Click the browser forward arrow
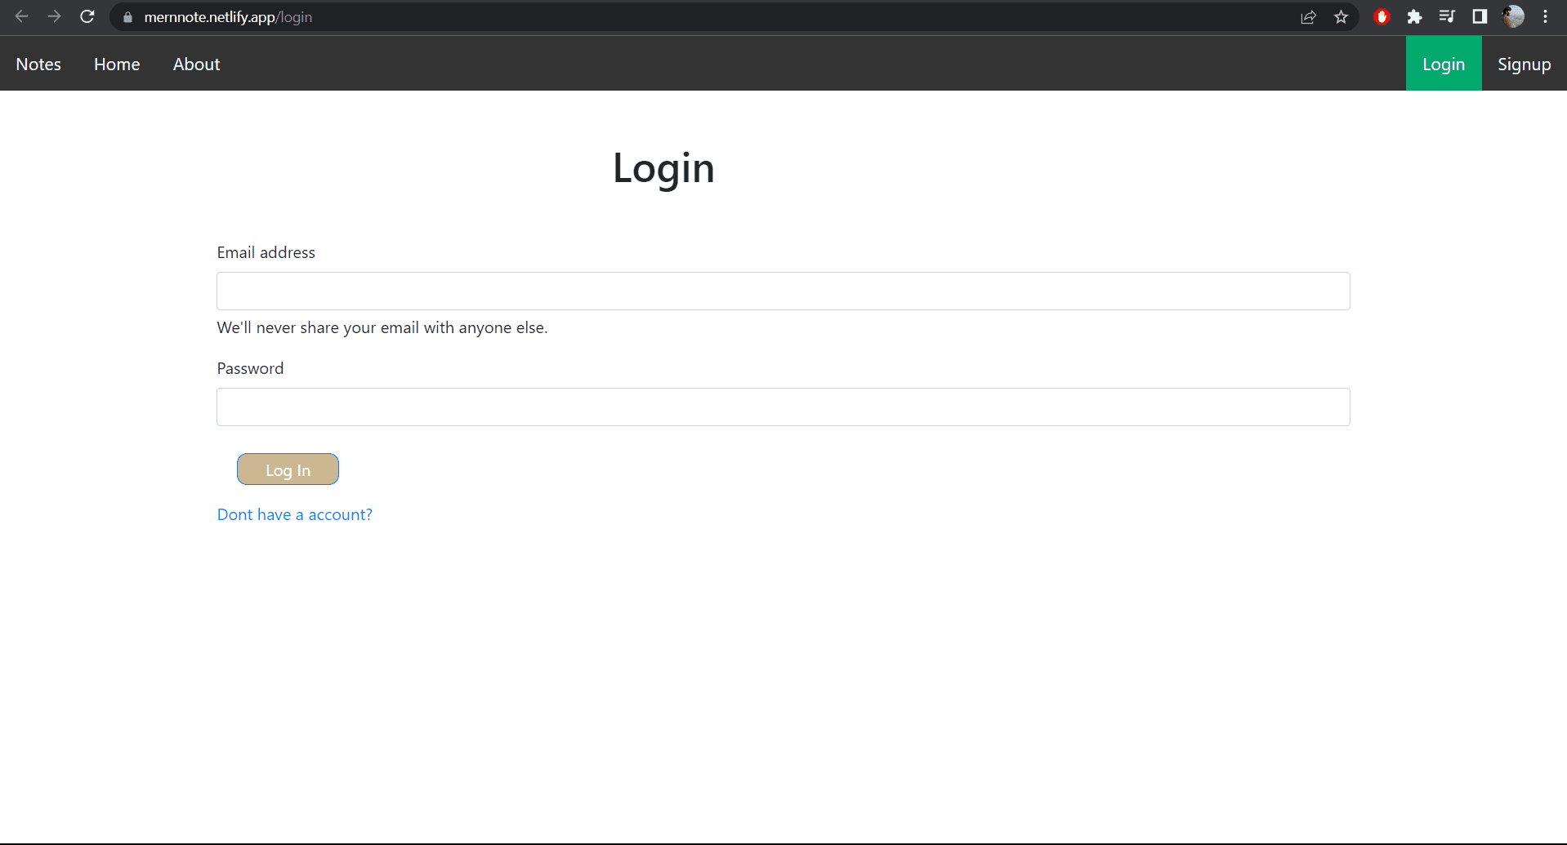The height and width of the screenshot is (845, 1567). [x=55, y=16]
